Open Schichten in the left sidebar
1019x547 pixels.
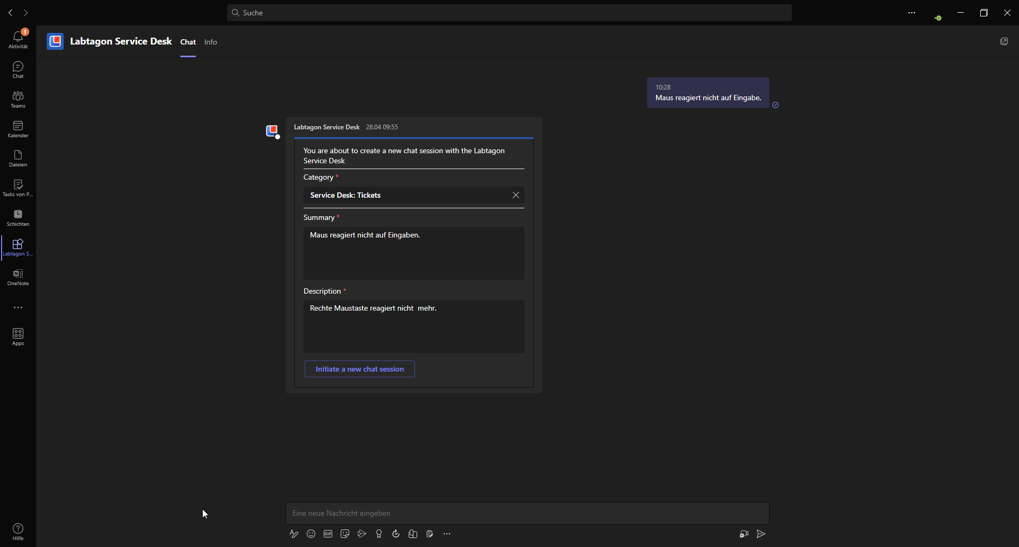coord(18,217)
